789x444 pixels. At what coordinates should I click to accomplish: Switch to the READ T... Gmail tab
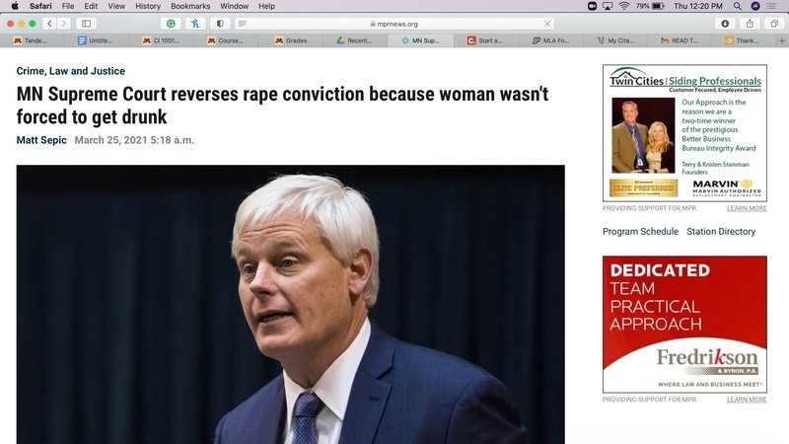click(x=680, y=40)
